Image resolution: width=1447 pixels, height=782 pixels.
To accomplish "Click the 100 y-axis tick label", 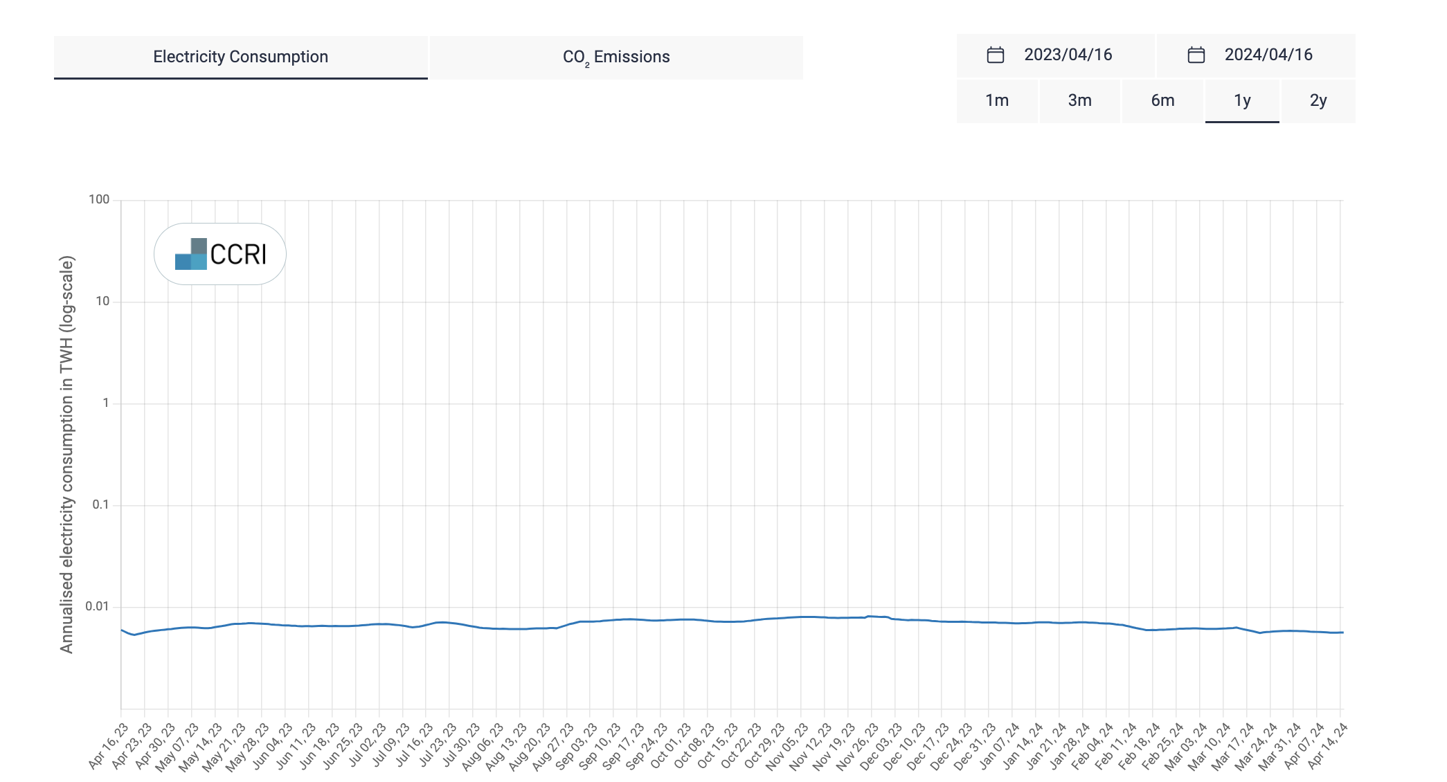I will click(x=99, y=199).
